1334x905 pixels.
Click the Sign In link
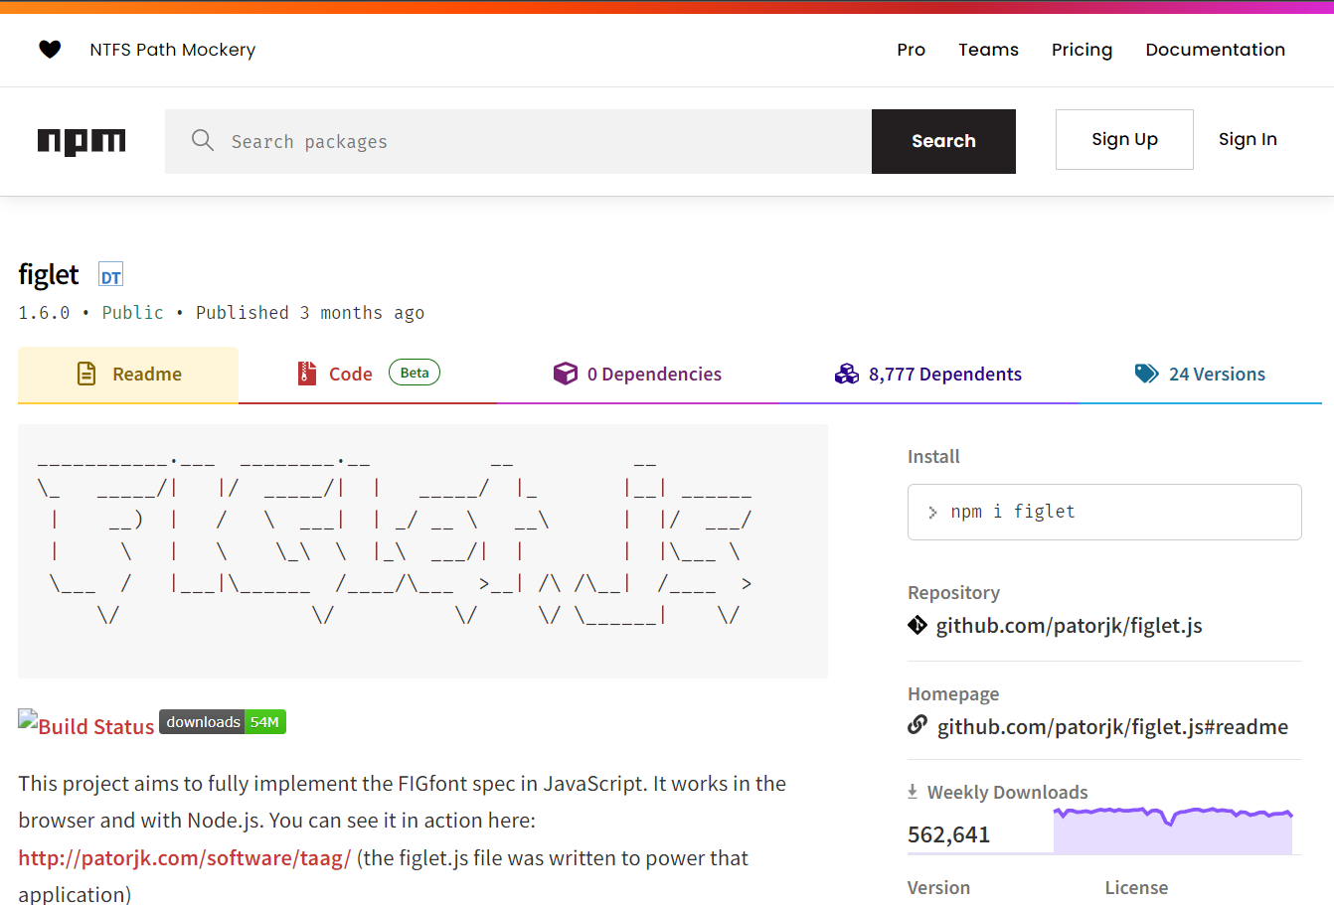tap(1248, 139)
